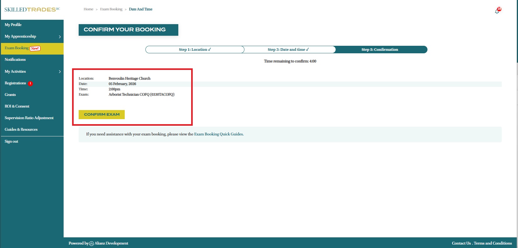
Task: Open Terms and Conditions in footer
Action: click(x=493, y=243)
